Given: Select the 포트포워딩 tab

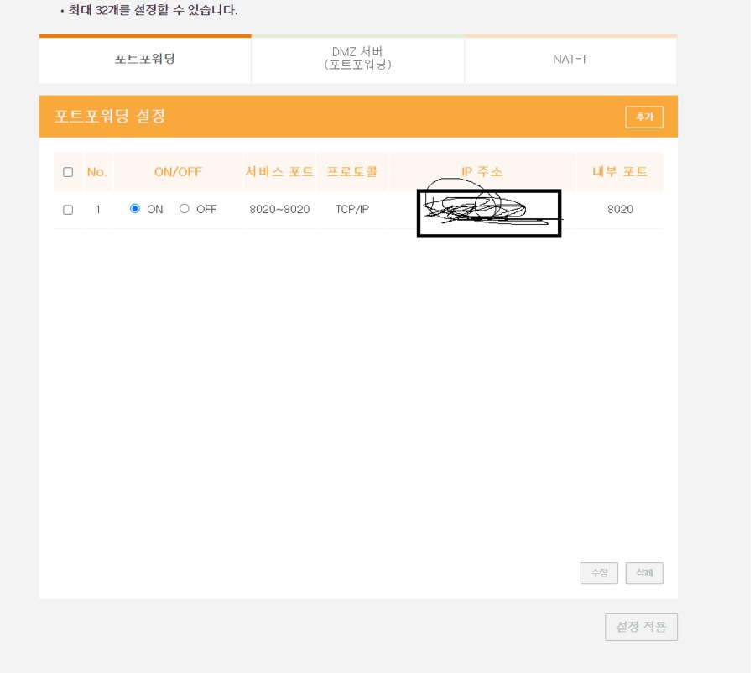Looking at the screenshot, I should pos(144,60).
